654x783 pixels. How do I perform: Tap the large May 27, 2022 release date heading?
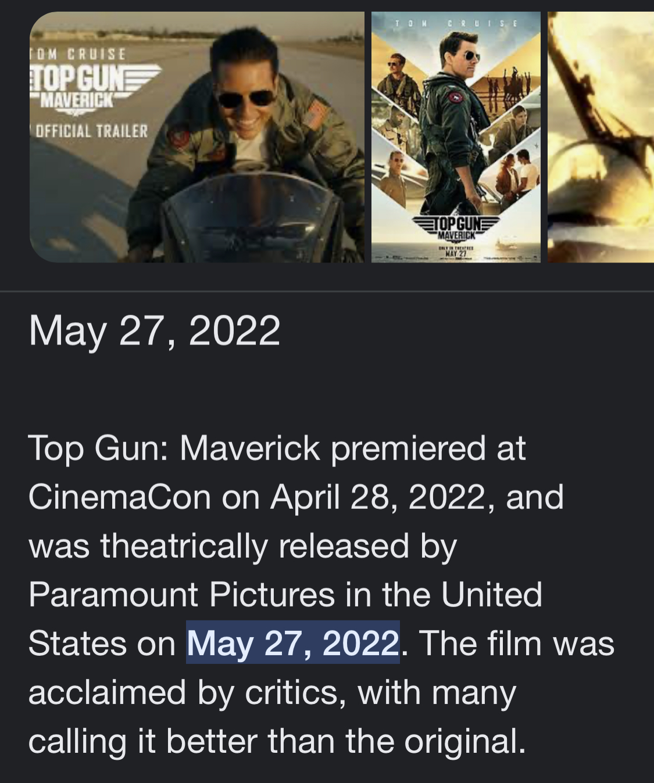pyautogui.click(x=155, y=331)
